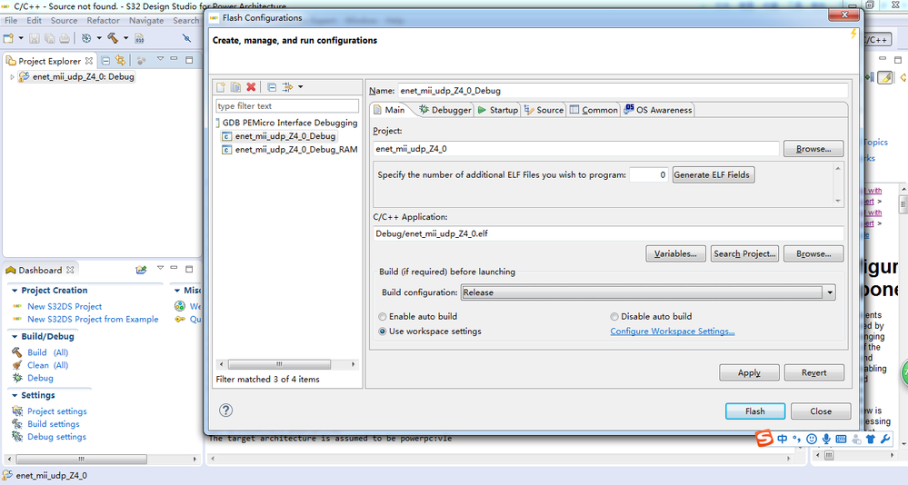
Task: Click the binary file icon in toolbar
Action: tap(140, 38)
